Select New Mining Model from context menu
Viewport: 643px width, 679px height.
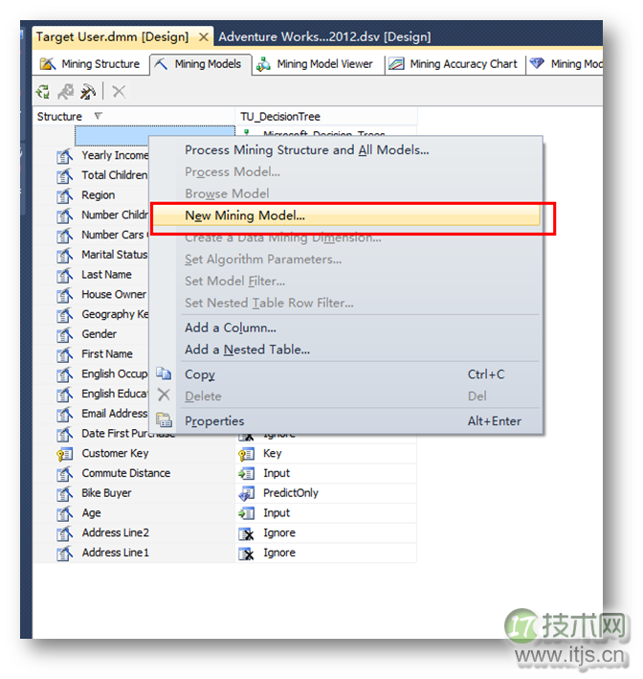pyautogui.click(x=245, y=216)
